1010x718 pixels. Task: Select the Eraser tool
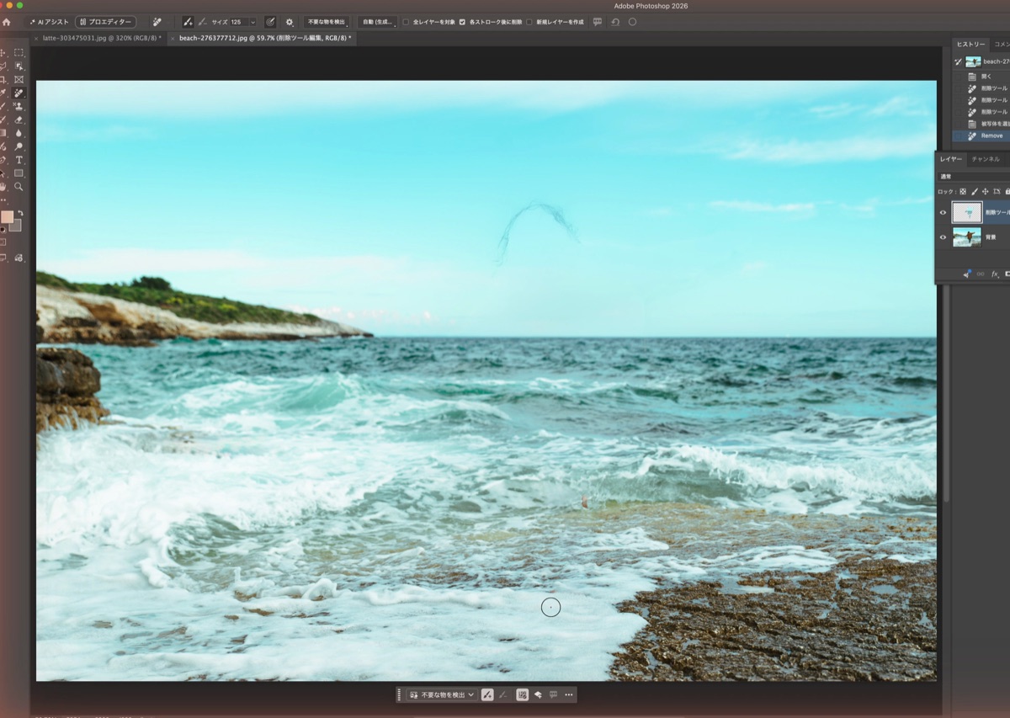coord(19,120)
